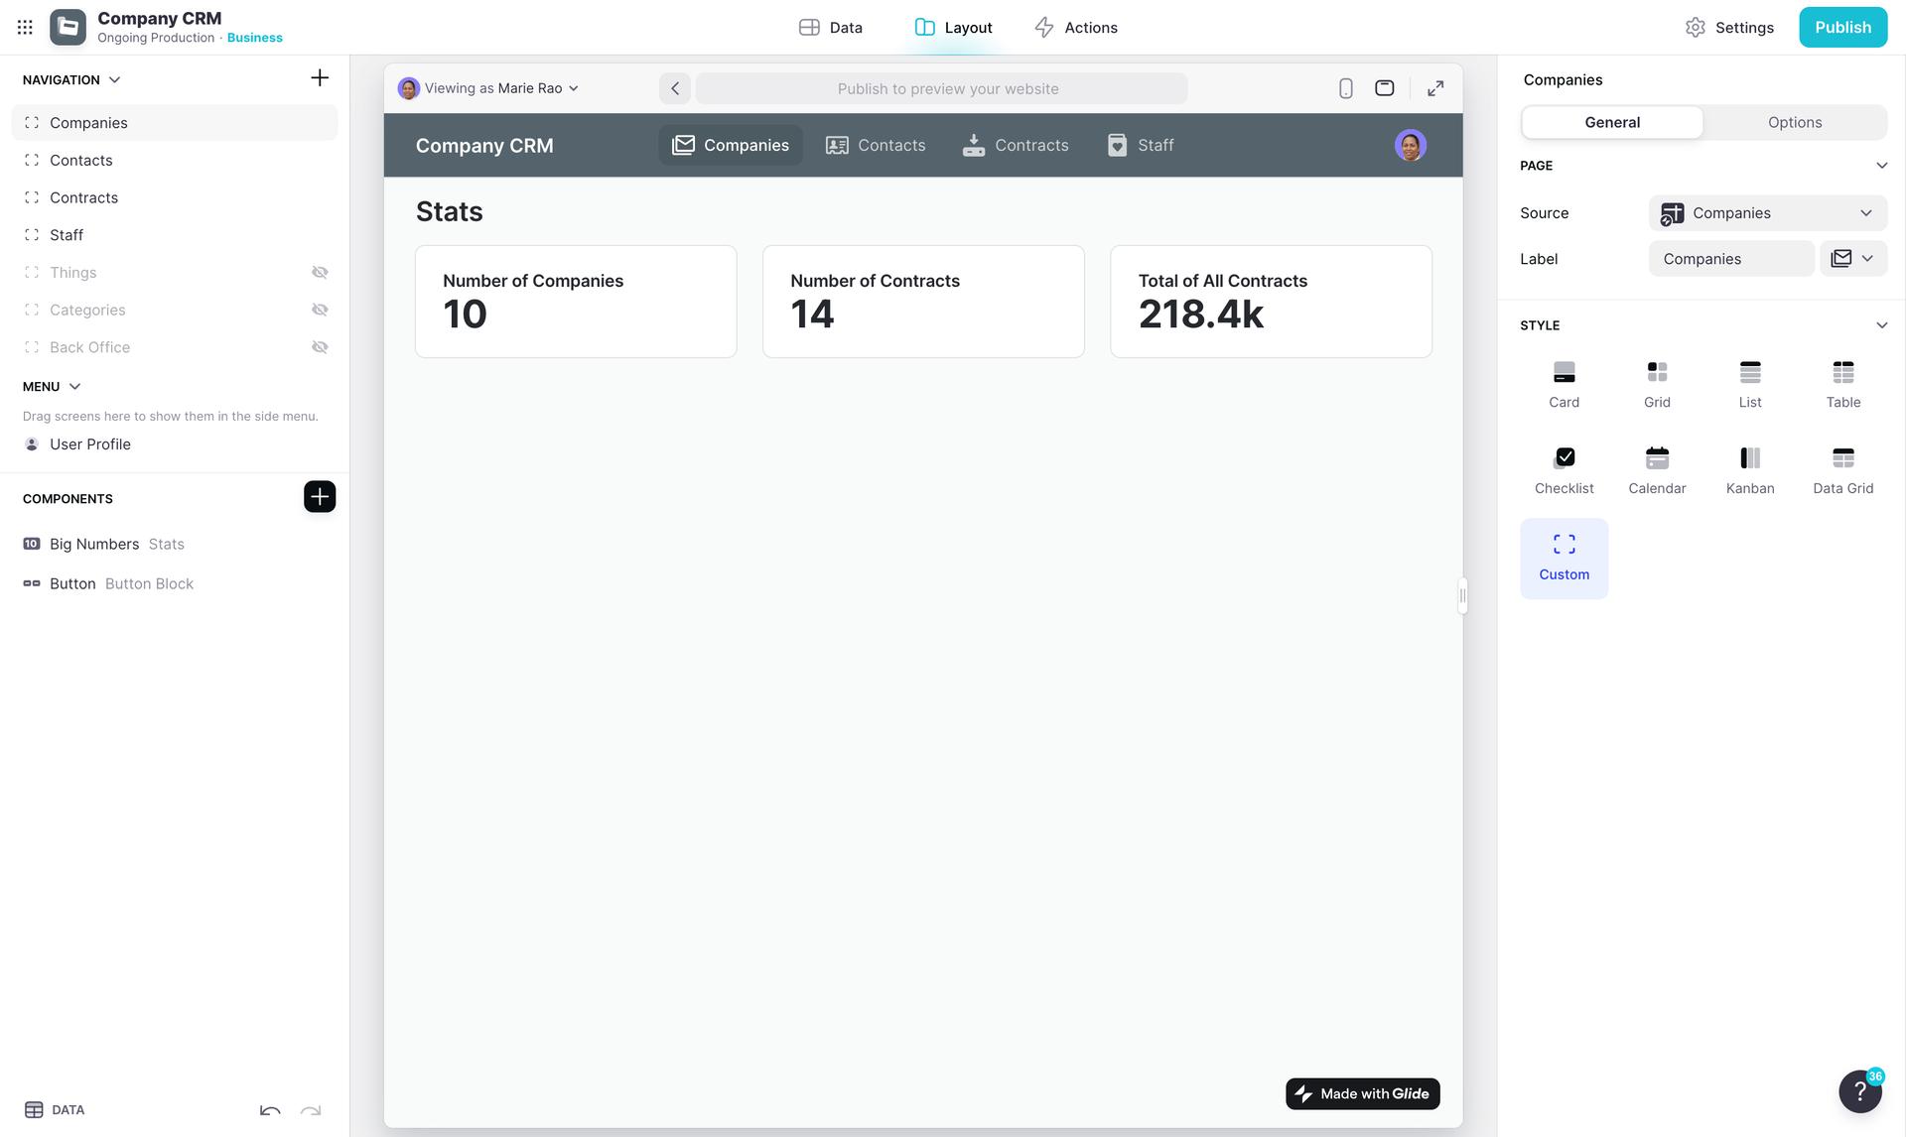Click the undo arrow icon
Viewport: 1906px width, 1137px height.
(270, 1110)
